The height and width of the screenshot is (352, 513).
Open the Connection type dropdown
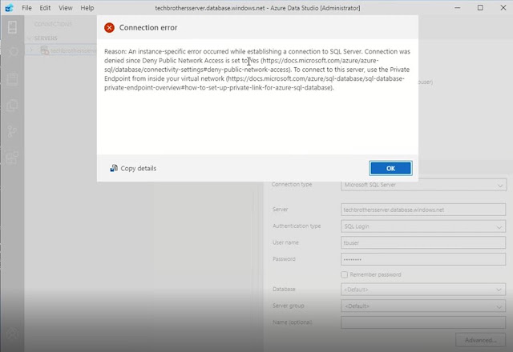[x=424, y=185]
